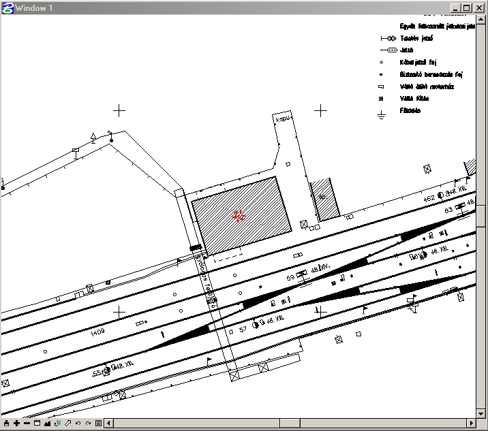Screen dimensions: 488x431
Task: Click the View Next redo arrow
Action: click(88, 424)
